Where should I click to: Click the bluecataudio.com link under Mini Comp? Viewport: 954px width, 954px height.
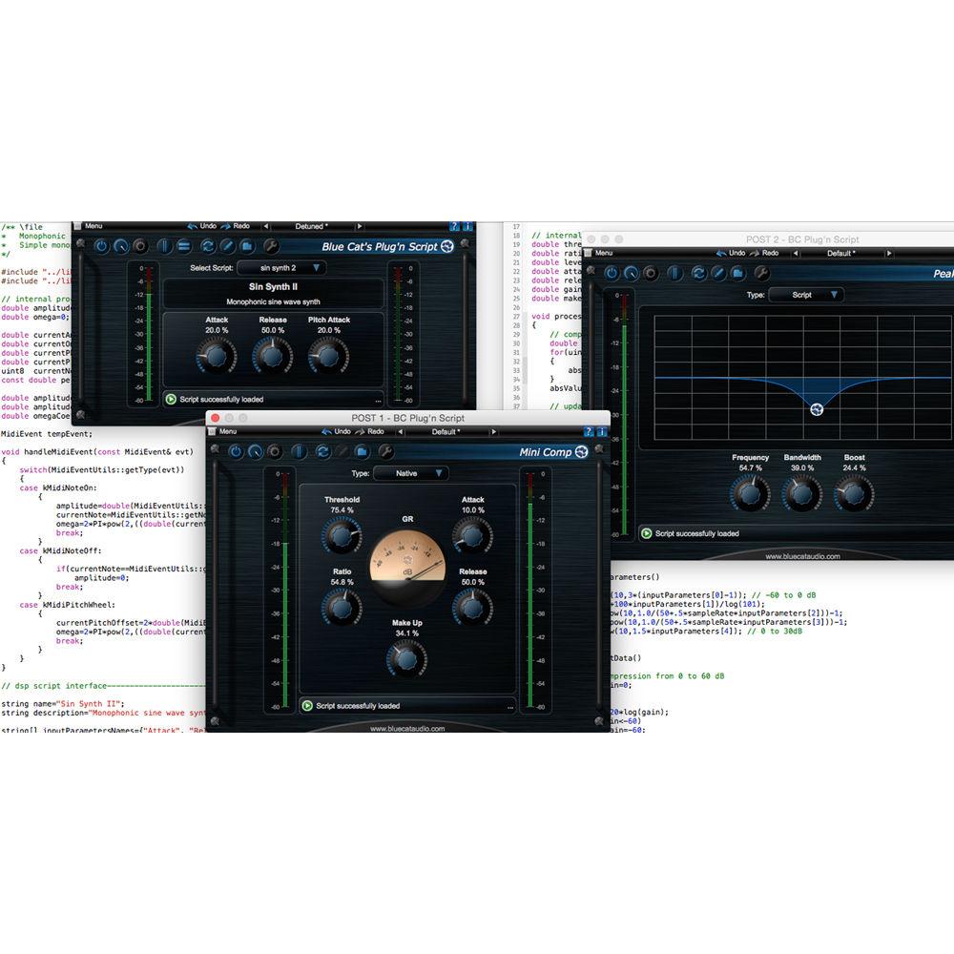407,729
